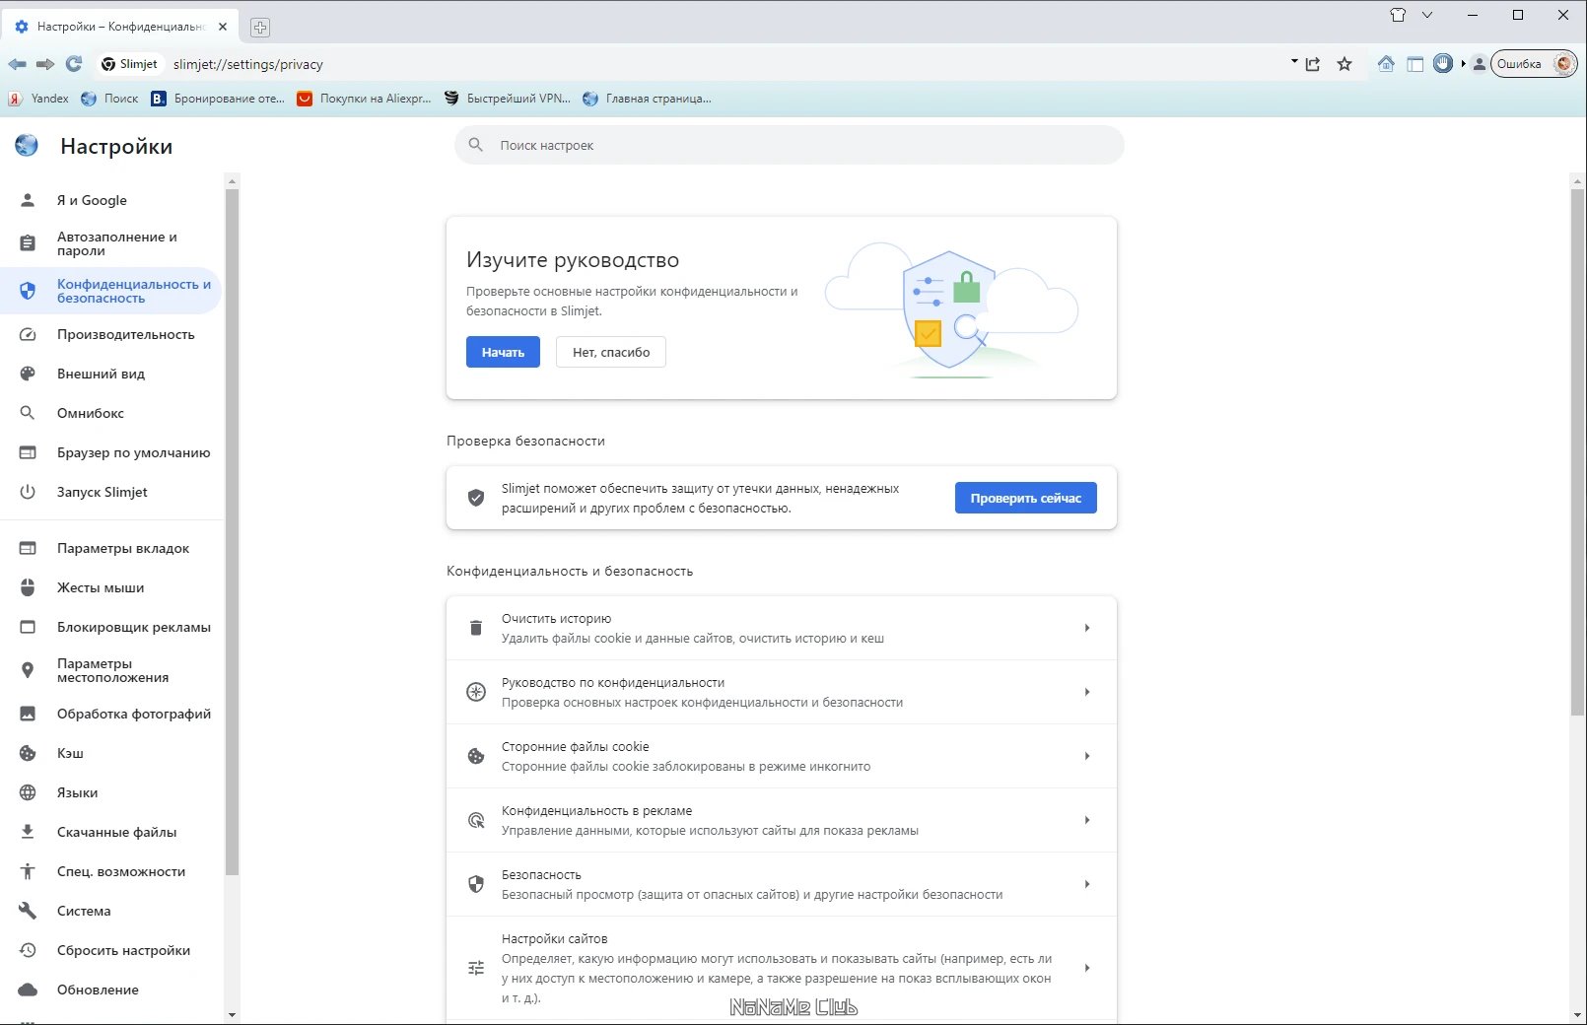1587x1025 pixels.
Task: Click the Скачанные файлы download icon
Action: [28, 832]
